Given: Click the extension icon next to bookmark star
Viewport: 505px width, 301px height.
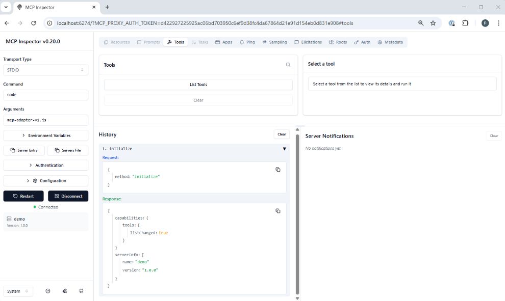Looking at the screenshot, I should point(451,23).
